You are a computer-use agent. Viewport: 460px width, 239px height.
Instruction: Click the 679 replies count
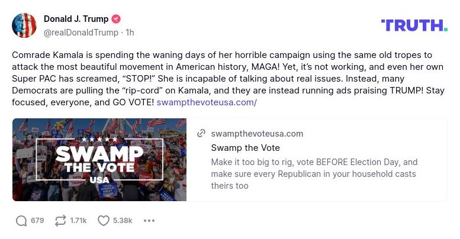pos(37,221)
